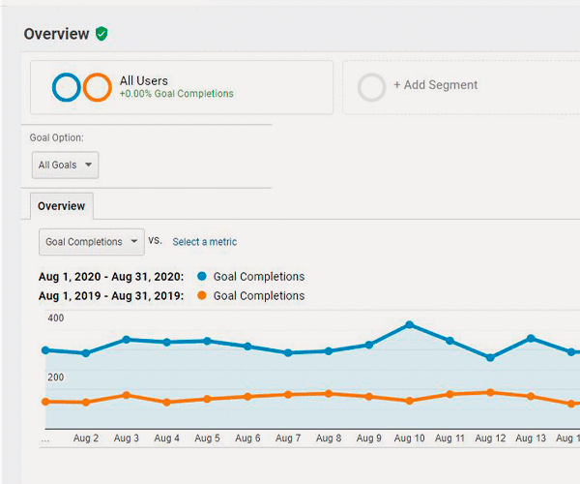Image resolution: width=580 pixels, height=484 pixels.
Task: Open the All Goals dropdown
Action: 65,165
